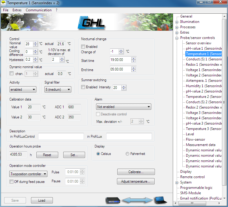
Task: Decrease the End time spinner
Action: point(133,70)
